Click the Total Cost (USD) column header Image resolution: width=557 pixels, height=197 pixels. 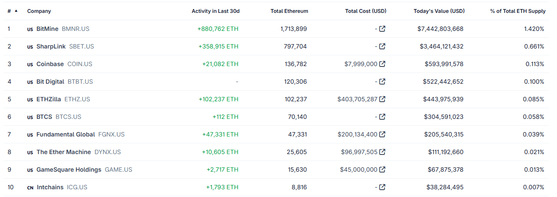point(365,11)
